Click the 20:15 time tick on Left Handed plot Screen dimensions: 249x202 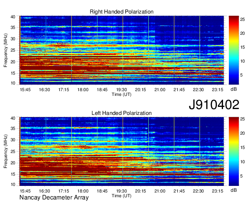coord(141,191)
